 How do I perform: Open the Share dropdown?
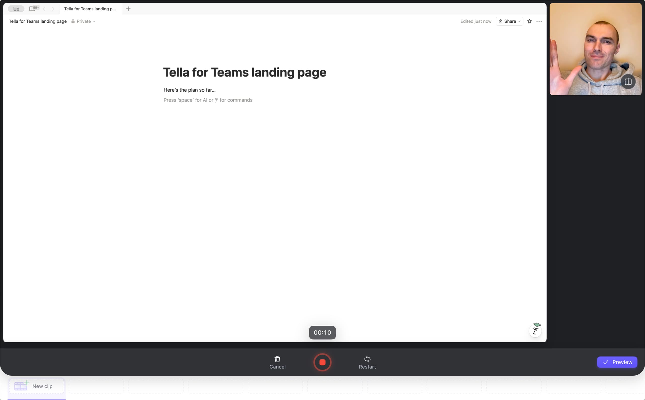tap(509, 21)
